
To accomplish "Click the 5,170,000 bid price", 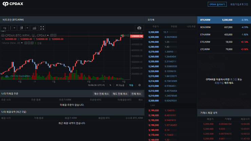I will coord(154,135).
